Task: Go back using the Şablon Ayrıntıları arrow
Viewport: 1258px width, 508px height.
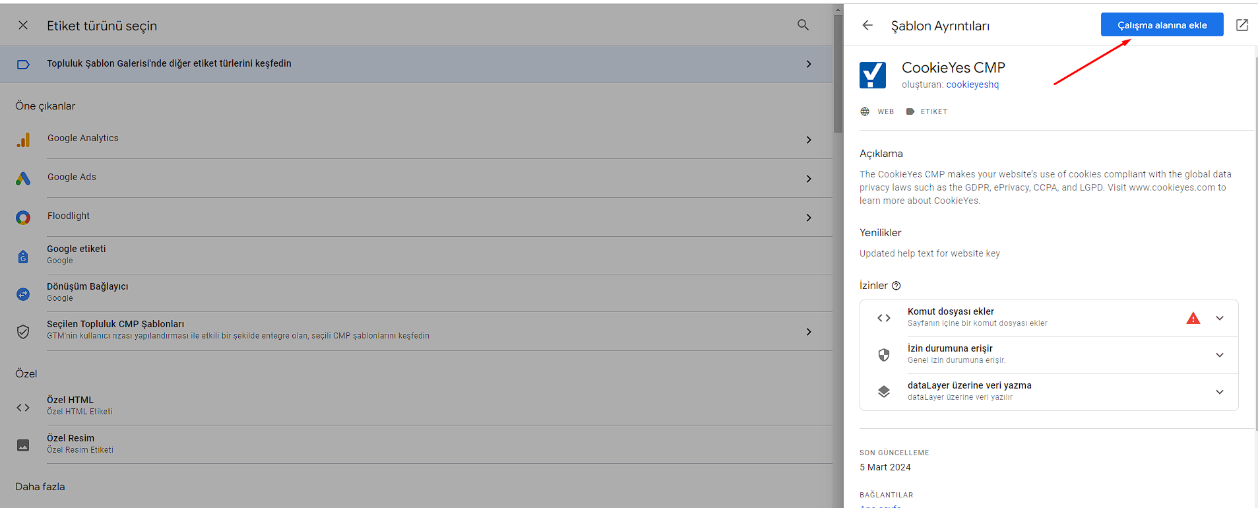Action: [x=867, y=25]
